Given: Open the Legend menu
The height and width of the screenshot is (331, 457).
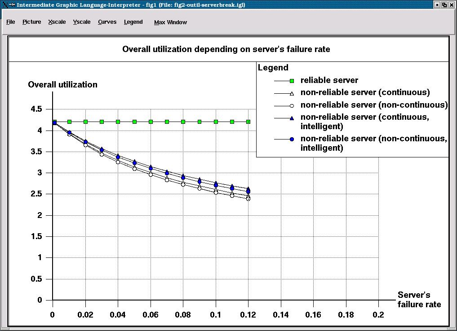Looking at the screenshot, I should [133, 22].
